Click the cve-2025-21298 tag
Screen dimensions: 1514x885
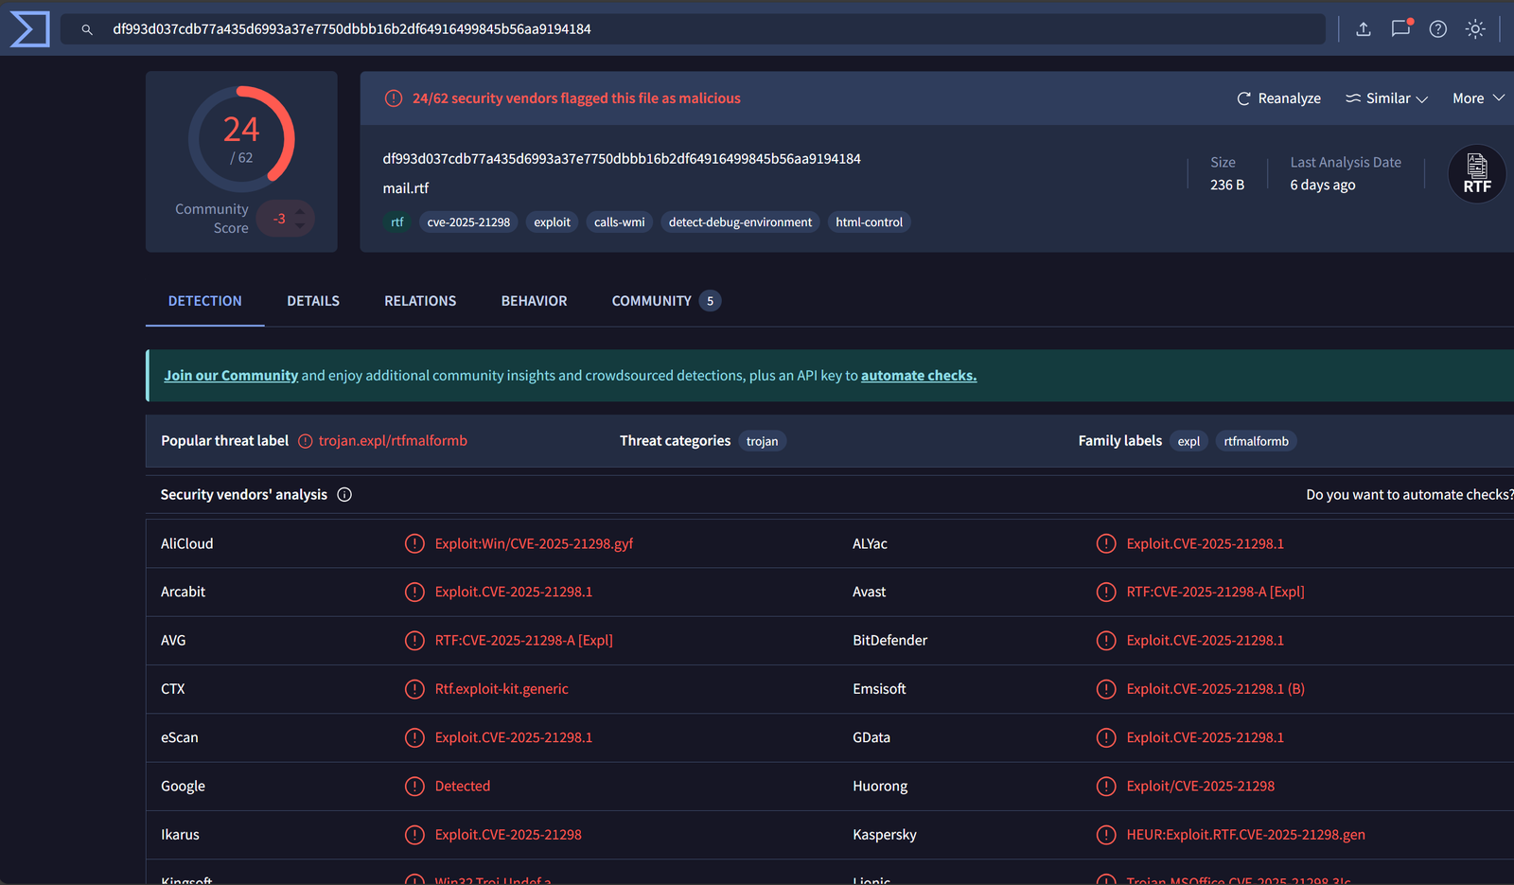click(468, 222)
